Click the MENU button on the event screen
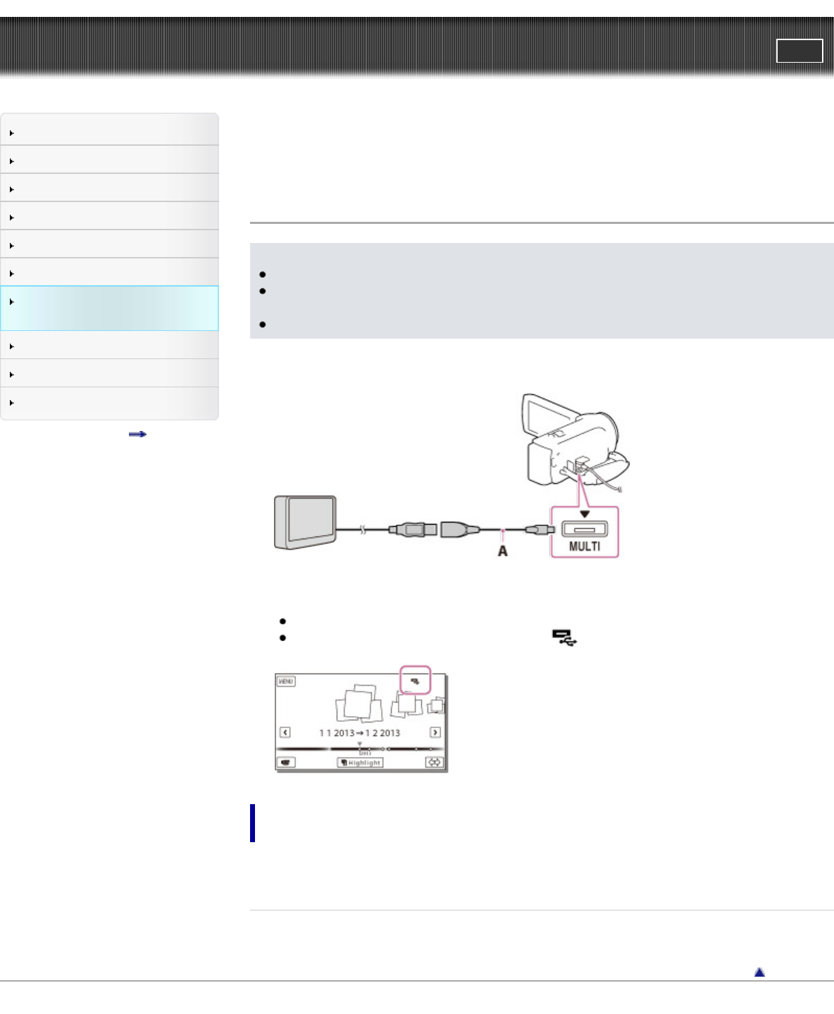Viewport: 834px width, 1014px height. point(285,682)
